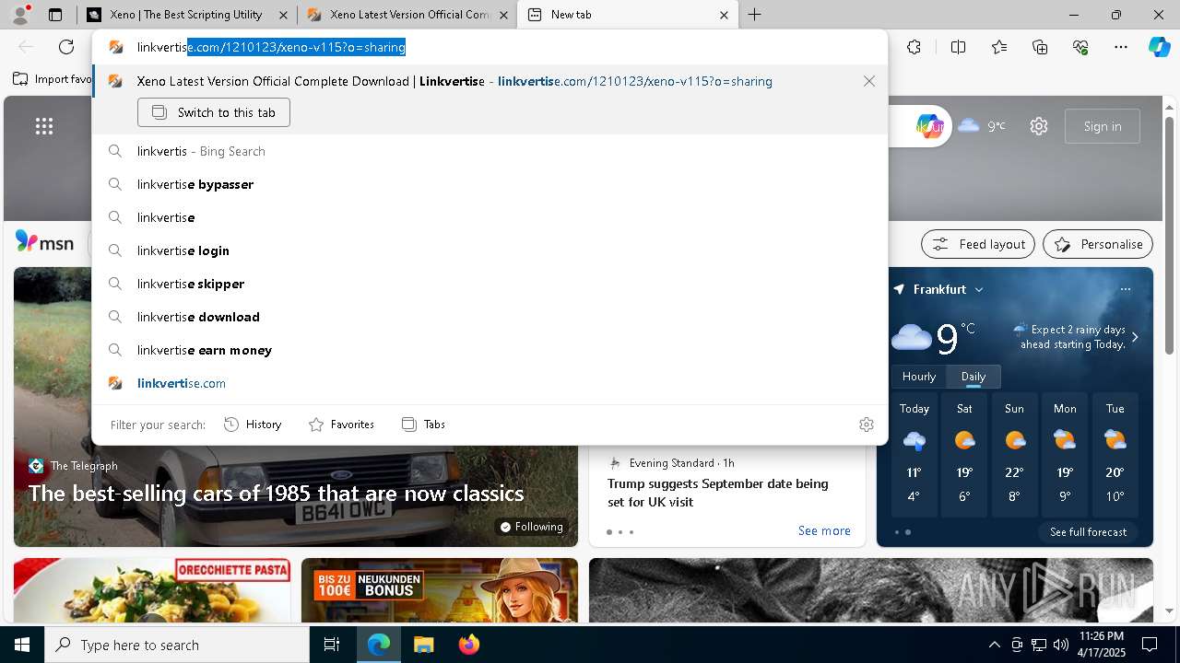This screenshot has height=663, width=1180.
Task: Click the msn logo
Action: tap(44, 242)
